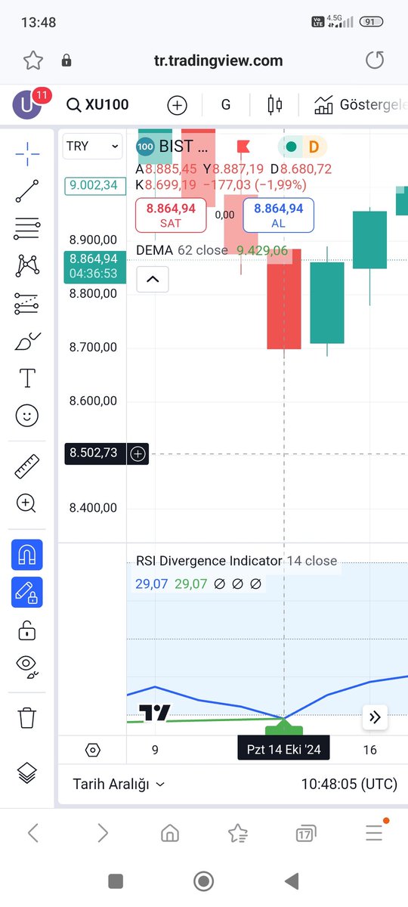Image resolution: width=408 pixels, height=907 pixels.
Task: Toggle stay in drawing mode
Action: pos(27,592)
